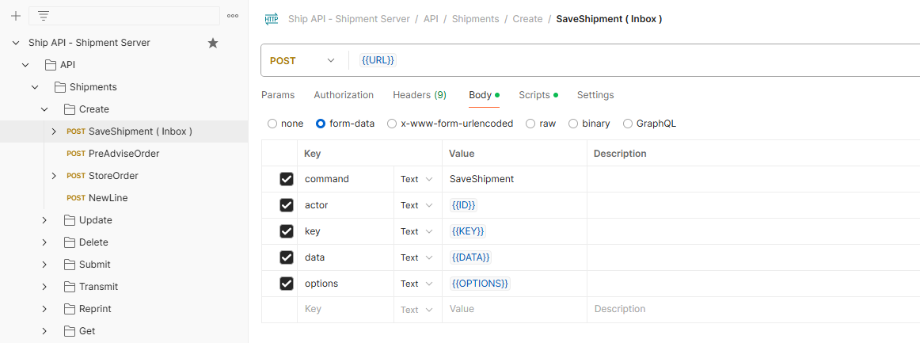Open the POST method dropdown
This screenshot has height=343, width=920.
pyautogui.click(x=302, y=61)
